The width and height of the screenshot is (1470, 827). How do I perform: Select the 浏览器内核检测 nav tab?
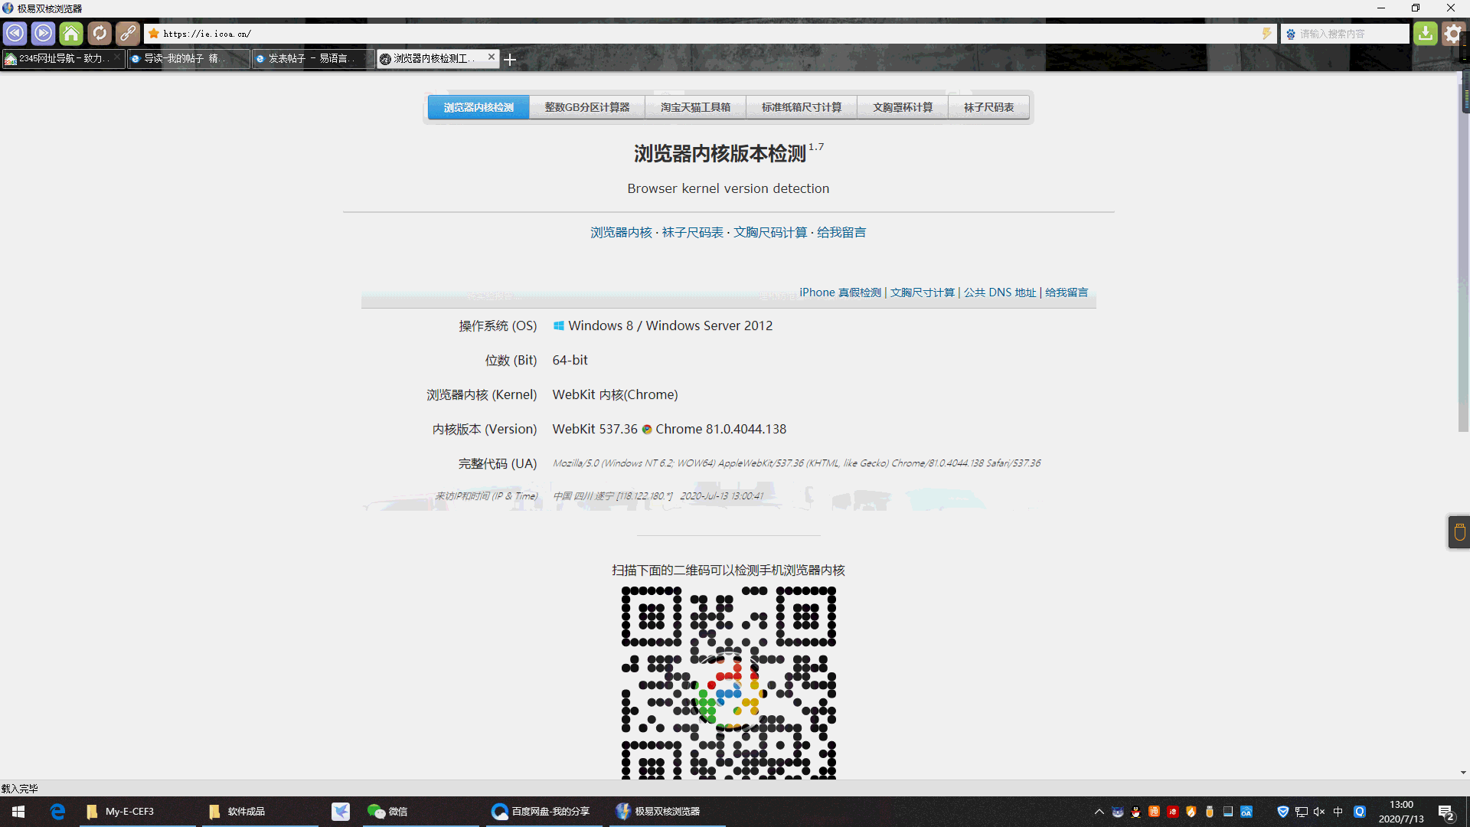[479, 107]
